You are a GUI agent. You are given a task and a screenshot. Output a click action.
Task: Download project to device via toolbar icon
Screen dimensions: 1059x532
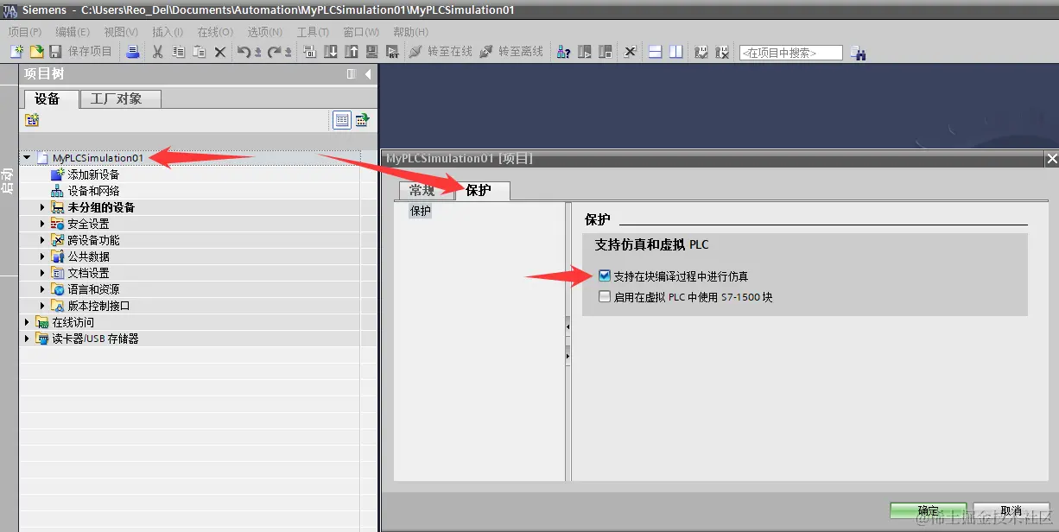pyautogui.click(x=330, y=52)
